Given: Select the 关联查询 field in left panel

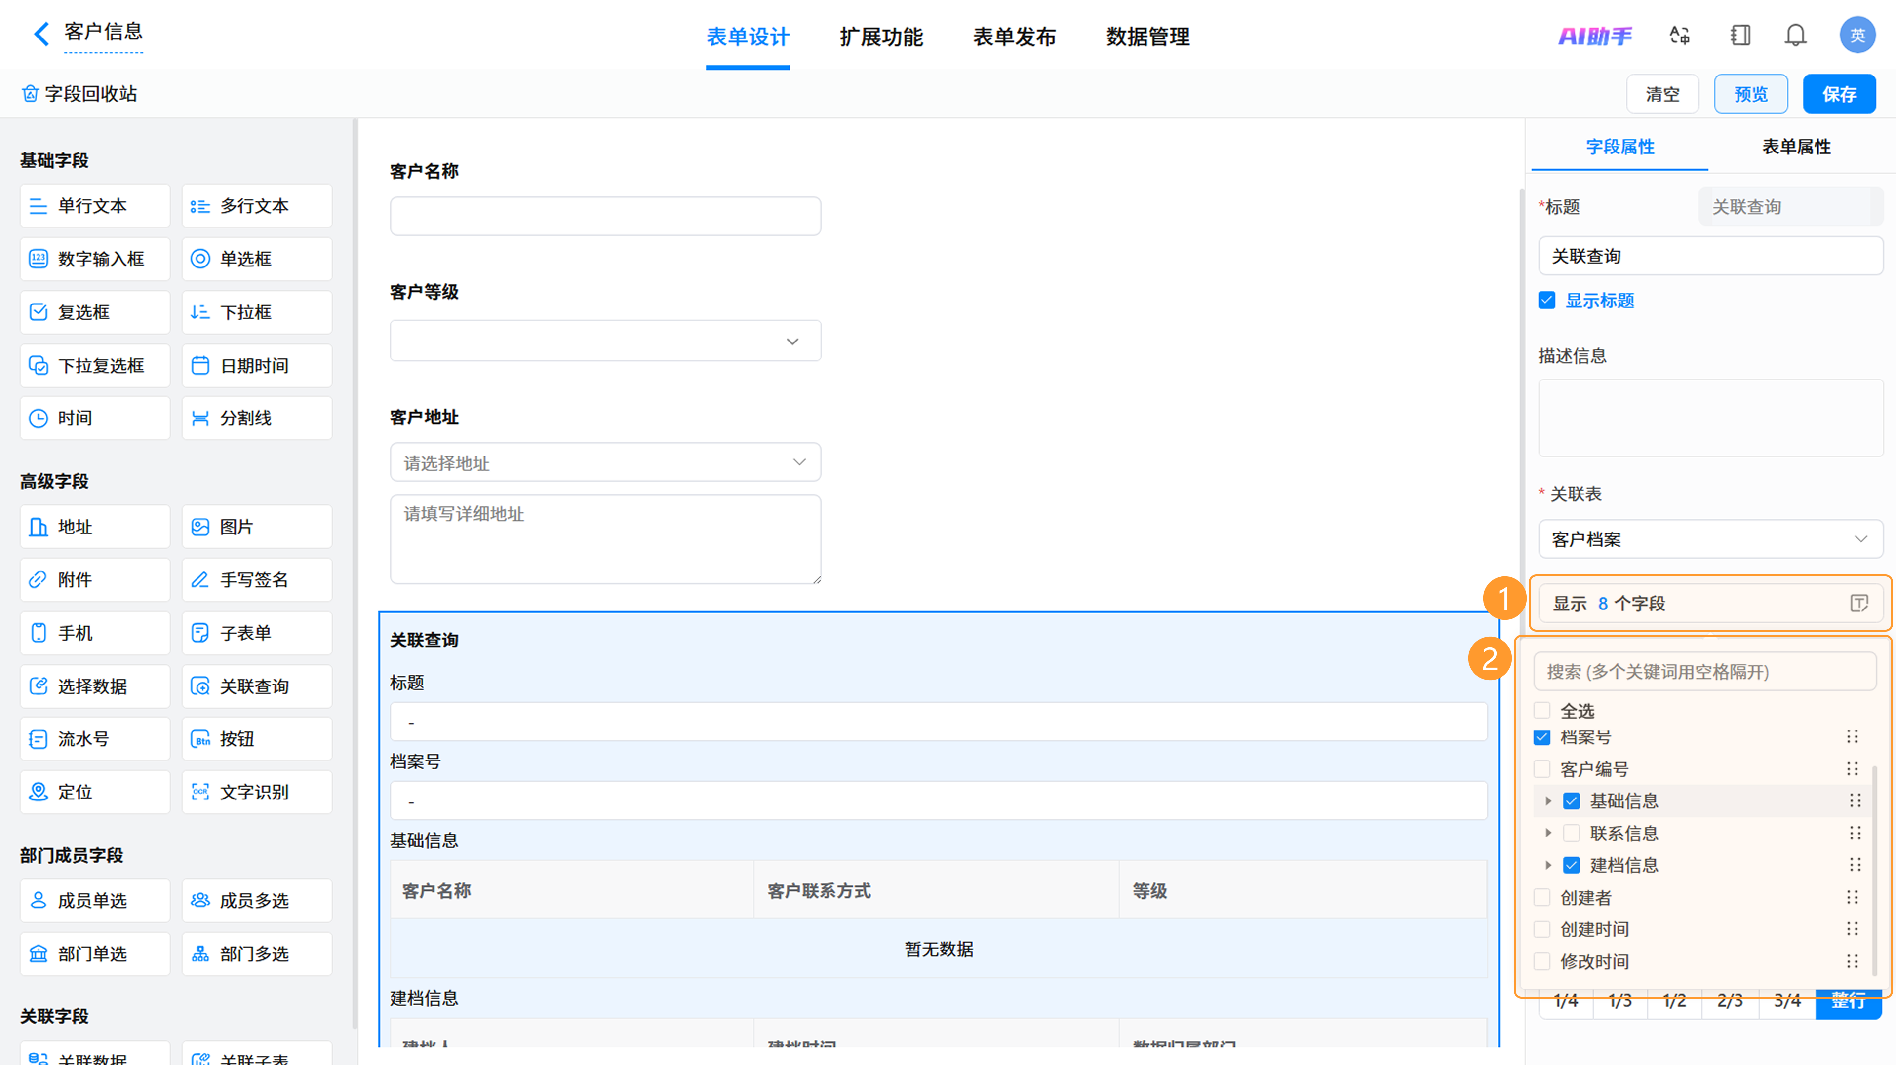Looking at the screenshot, I should point(257,686).
